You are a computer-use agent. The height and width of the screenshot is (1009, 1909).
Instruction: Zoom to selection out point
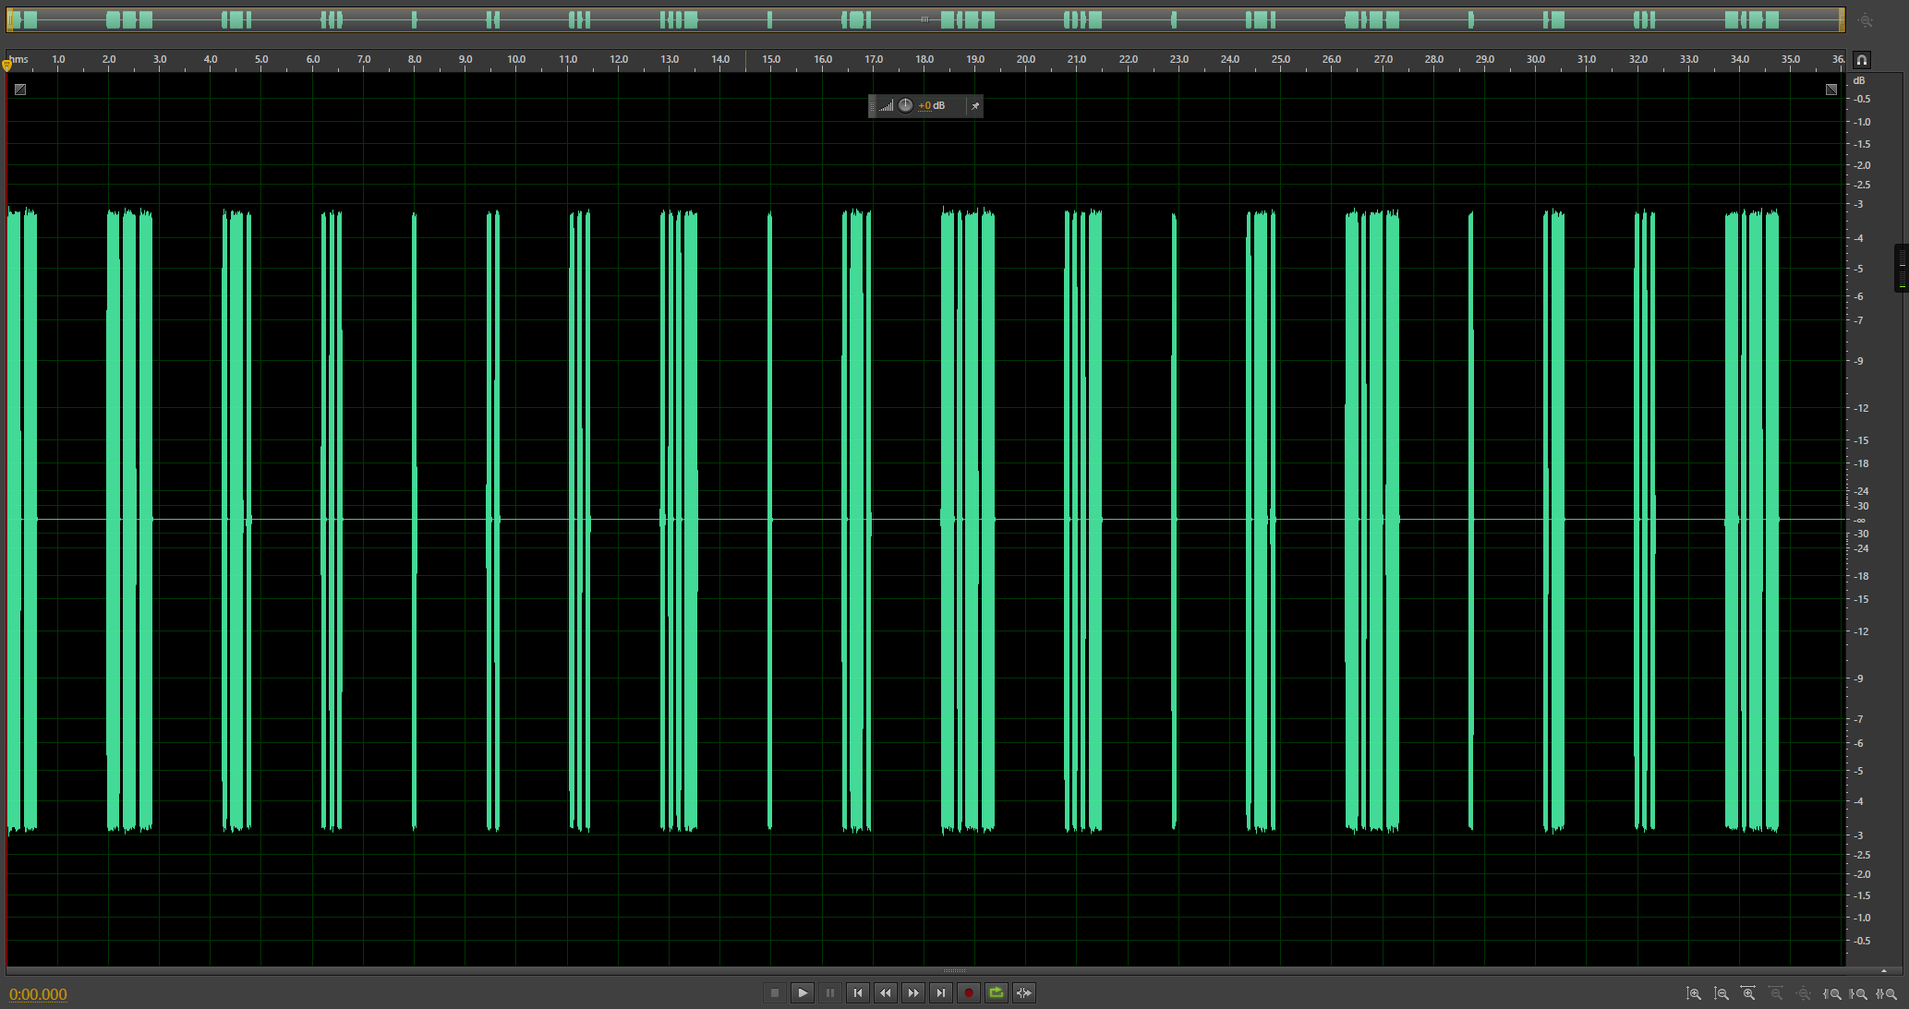1859,993
